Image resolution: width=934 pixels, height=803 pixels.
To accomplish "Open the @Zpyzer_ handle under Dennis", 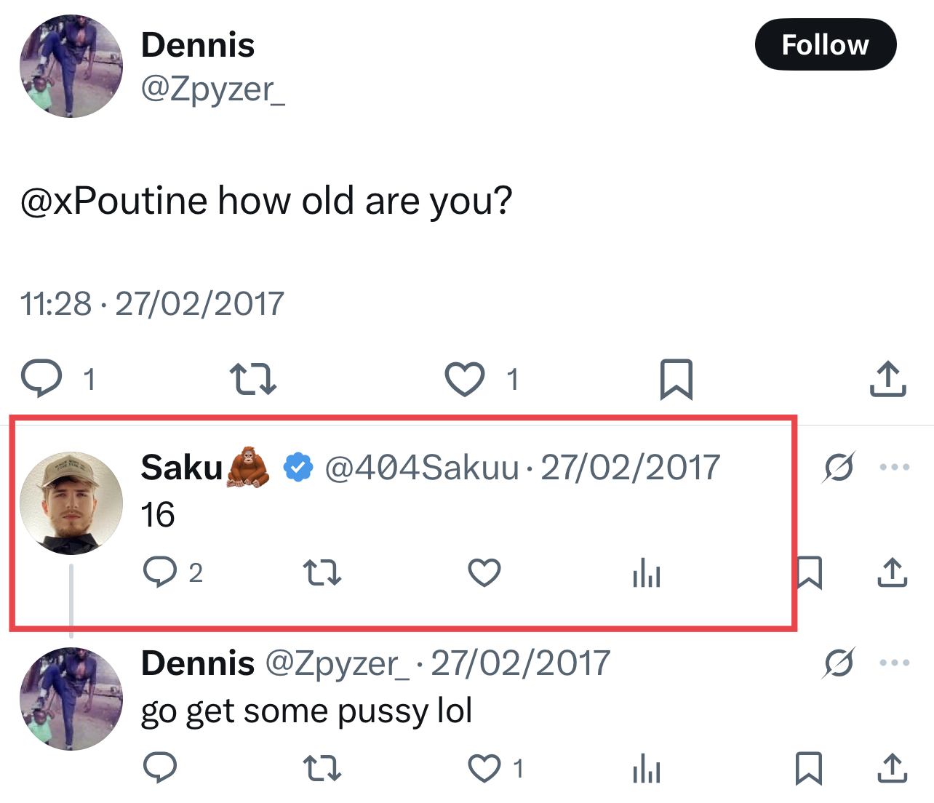I will click(212, 89).
